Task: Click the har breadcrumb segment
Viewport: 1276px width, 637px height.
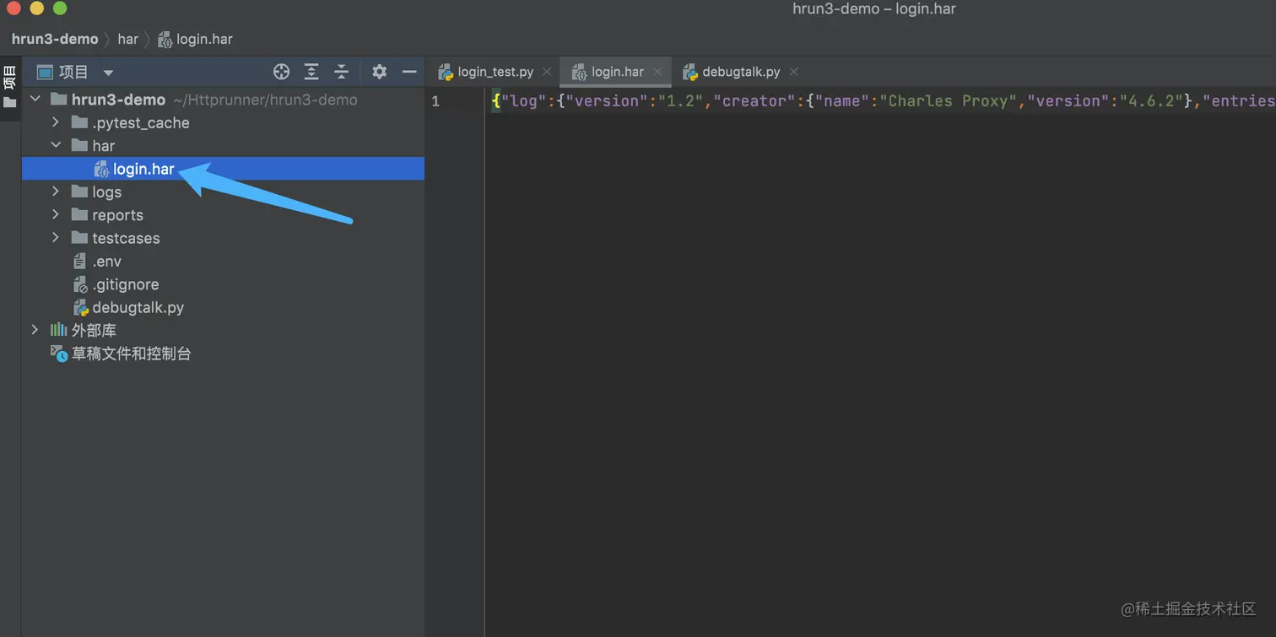Action: coord(128,39)
